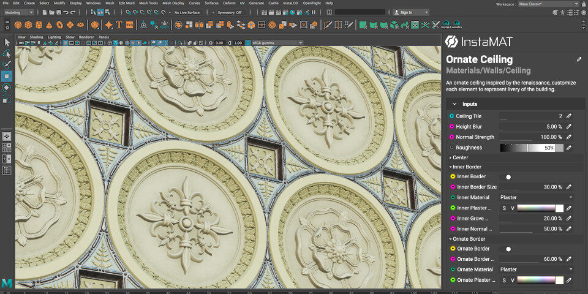Screen dimensions: 588x294
Task: Click the Undo arrow icon
Action: tap(66, 12)
